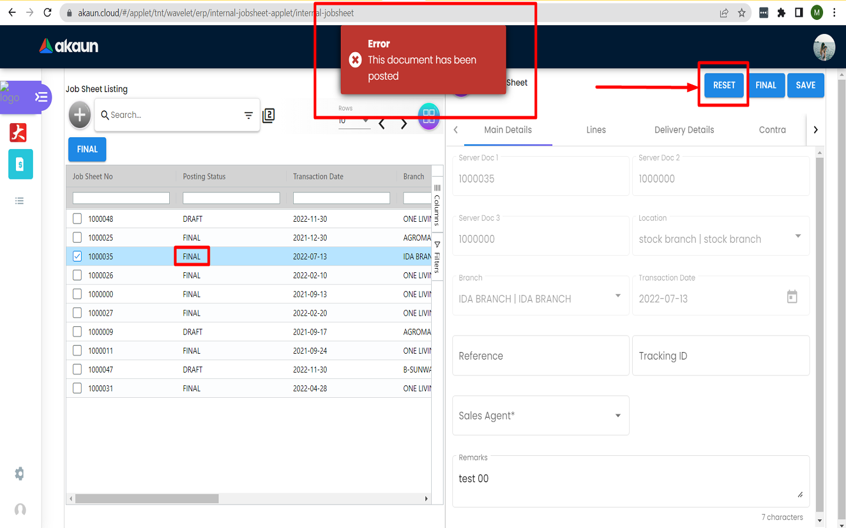This screenshot has height=528, width=846.
Task: Open the Delivery Details tab
Action: pos(684,130)
